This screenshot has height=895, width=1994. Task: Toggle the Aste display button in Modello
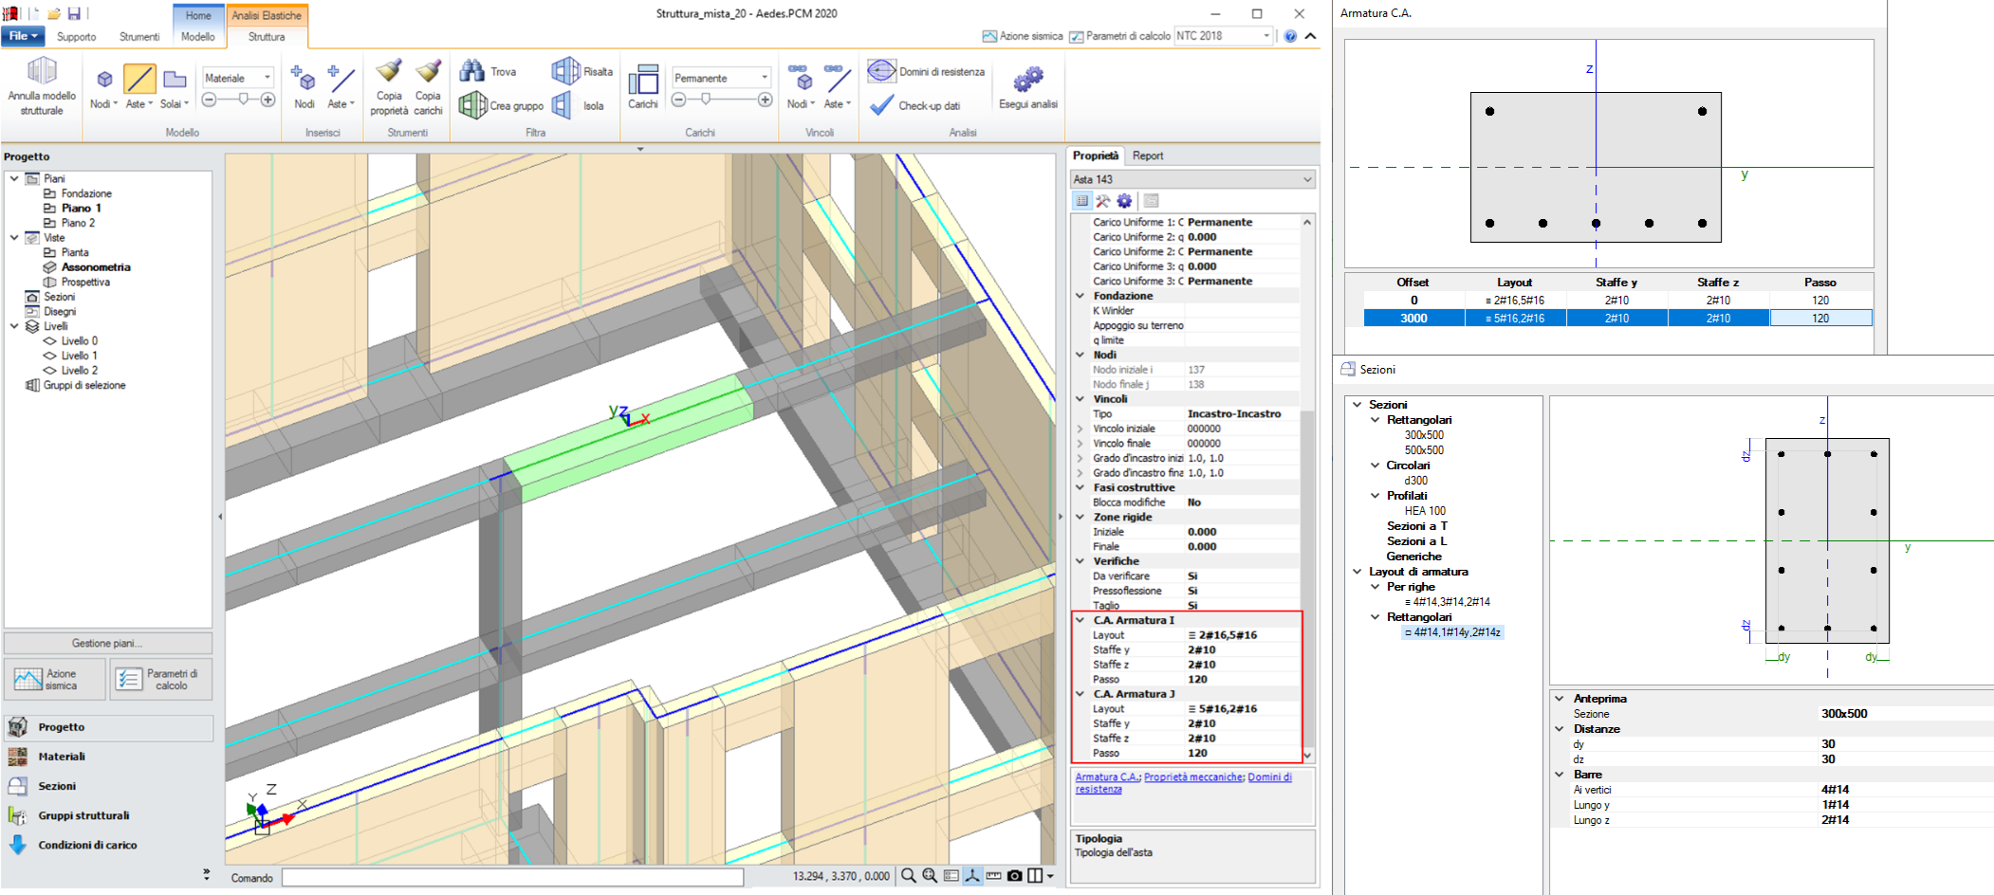coord(139,81)
